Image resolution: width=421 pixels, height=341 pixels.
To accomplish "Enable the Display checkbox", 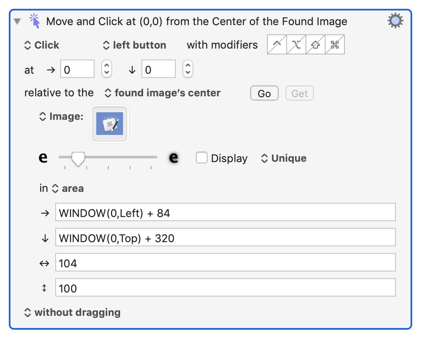I will (x=202, y=158).
